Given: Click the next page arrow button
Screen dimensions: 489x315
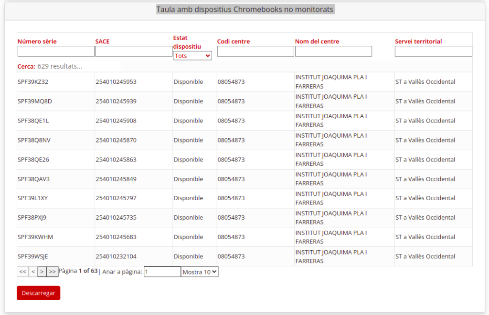Looking at the screenshot, I should click(x=42, y=272).
